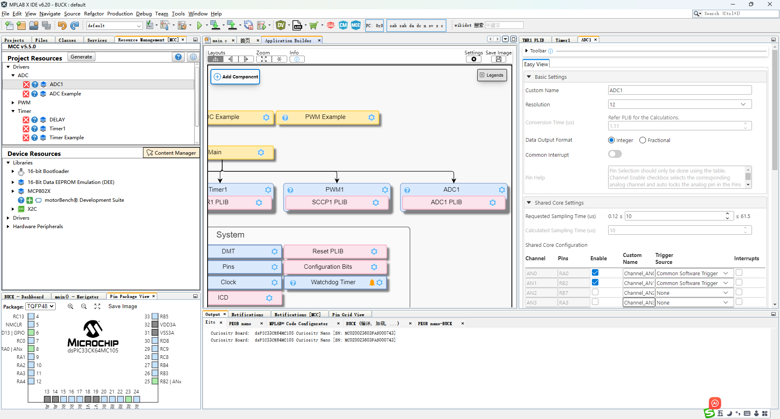Click the Easy View tab button
Viewport: 780px width, 419px height.
click(x=536, y=64)
